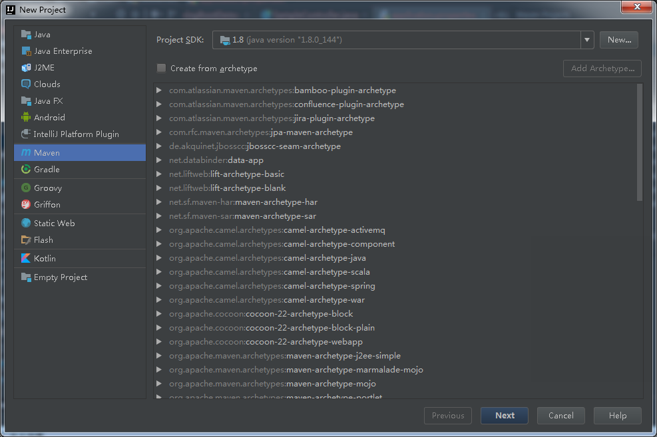The width and height of the screenshot is (657, 437).
Task: Click the Flash folder icon
Action: tap(26, 240)
